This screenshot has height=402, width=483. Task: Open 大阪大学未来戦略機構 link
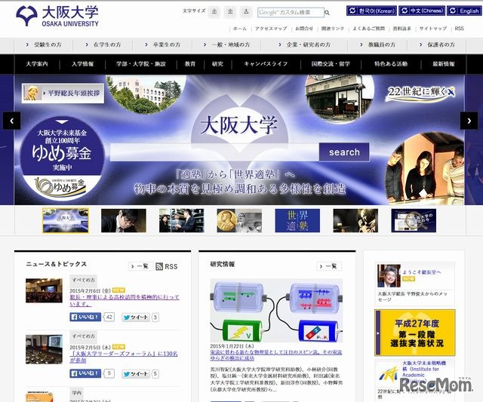click(424, 372)
